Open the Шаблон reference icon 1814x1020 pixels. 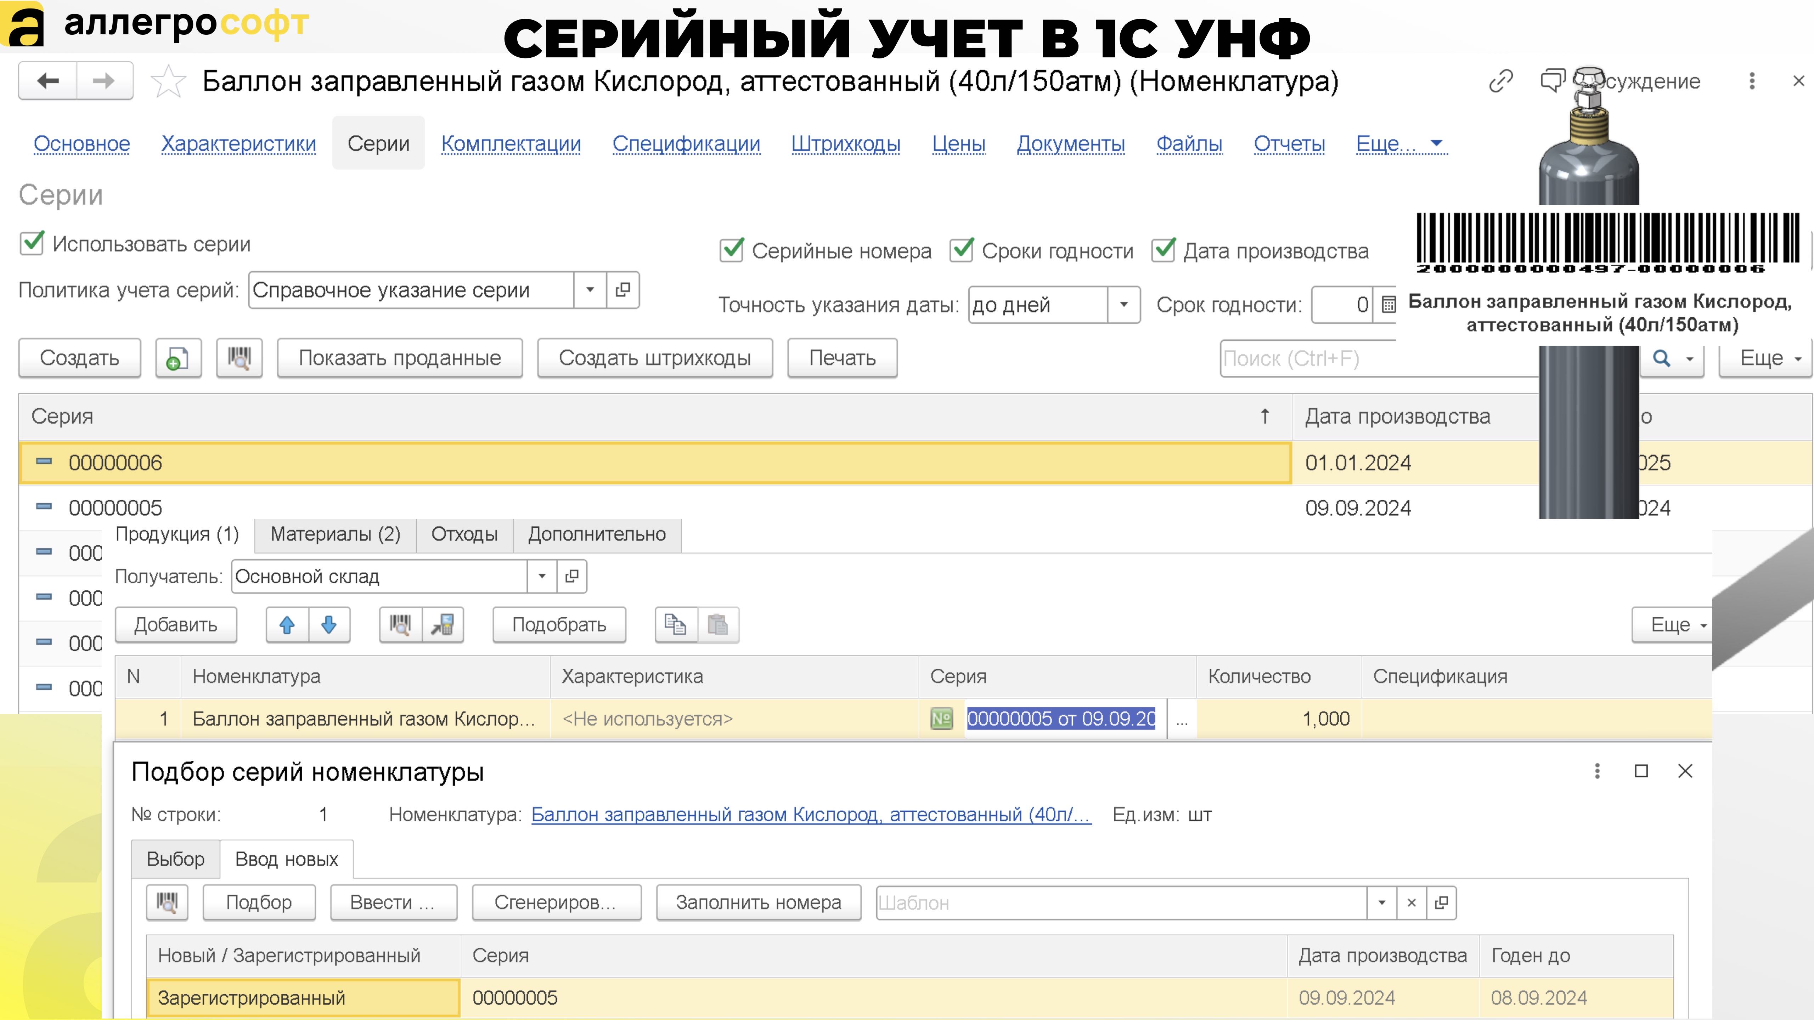[x=1442, y=902]
